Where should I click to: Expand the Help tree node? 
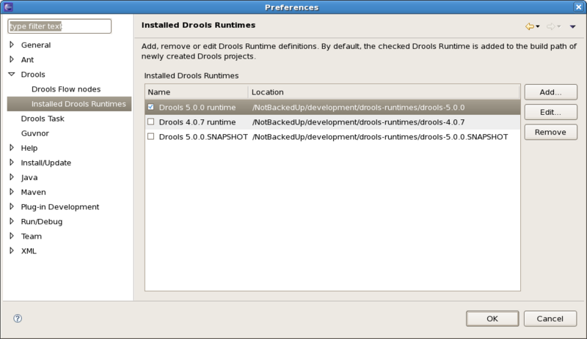click(x=12, y=148)
